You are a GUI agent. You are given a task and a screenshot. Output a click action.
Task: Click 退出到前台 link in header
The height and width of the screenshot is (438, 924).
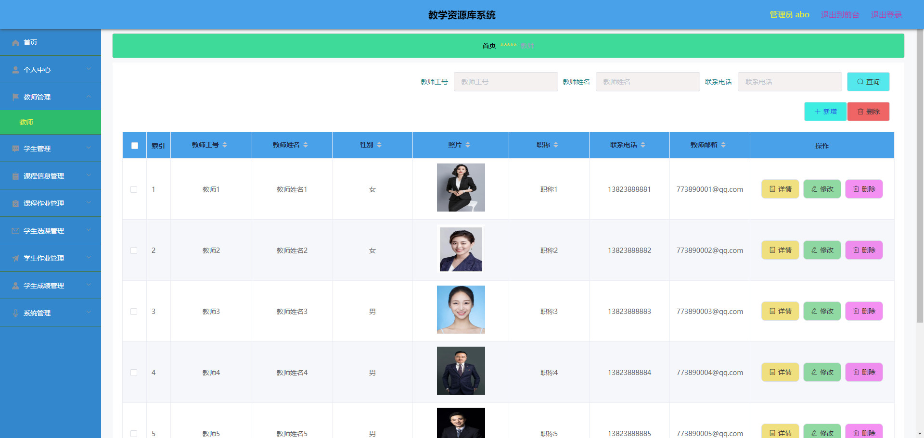(840, 14)
